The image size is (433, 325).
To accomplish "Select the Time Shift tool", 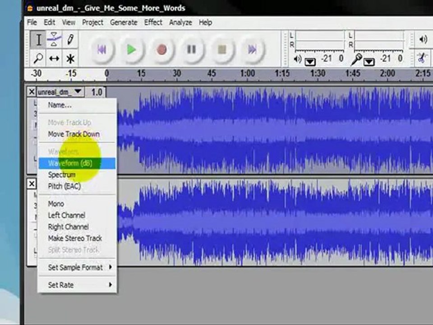I will click(54, 58).
